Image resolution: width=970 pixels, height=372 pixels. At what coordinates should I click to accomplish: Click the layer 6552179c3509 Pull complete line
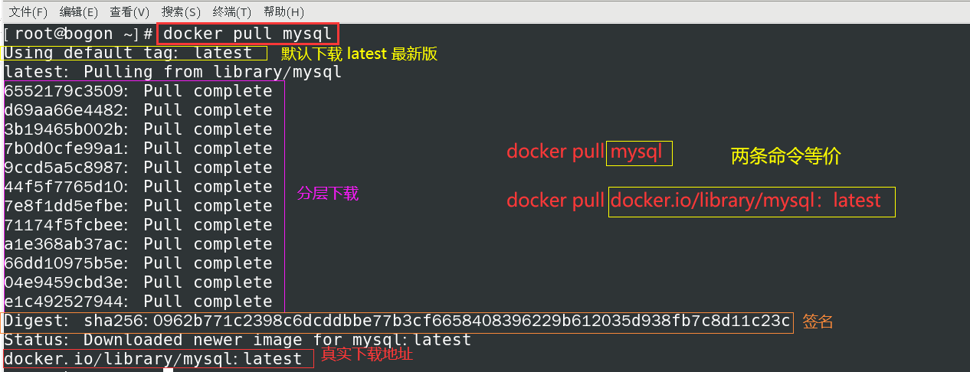pos(138,91)
